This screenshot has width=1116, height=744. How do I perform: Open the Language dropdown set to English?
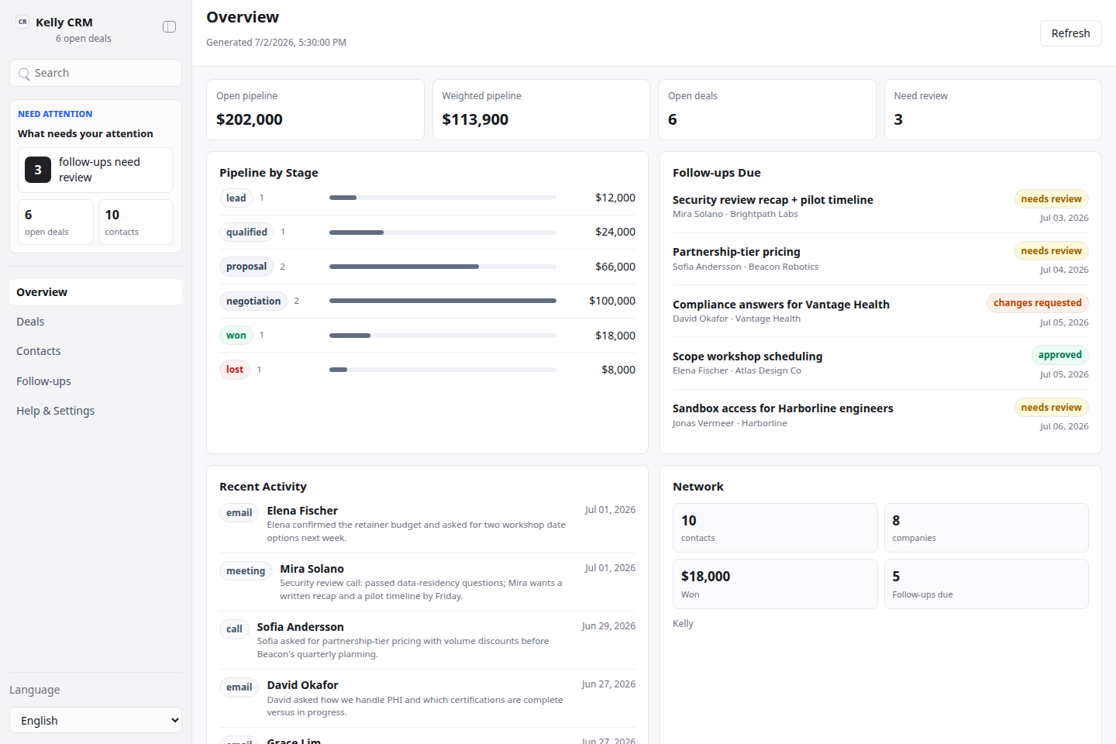point(95,720)
